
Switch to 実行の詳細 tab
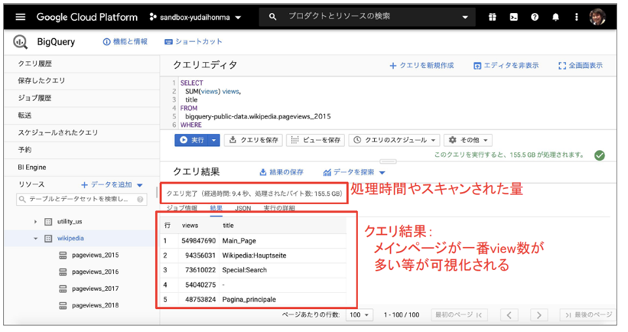click(279, 208)
